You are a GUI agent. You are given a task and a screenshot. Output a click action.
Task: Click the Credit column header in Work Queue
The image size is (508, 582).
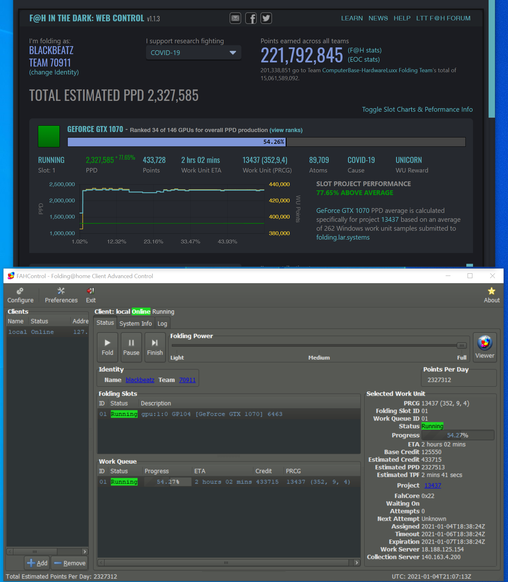click(x=268, y=471)
